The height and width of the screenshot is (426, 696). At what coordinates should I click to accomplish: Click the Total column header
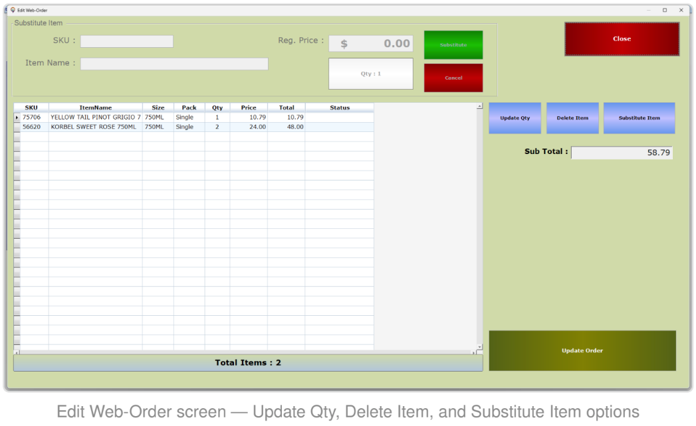coord(287,107)
